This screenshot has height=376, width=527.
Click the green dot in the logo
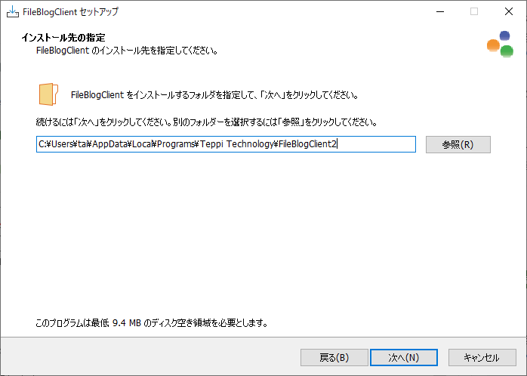pos(507,51)
